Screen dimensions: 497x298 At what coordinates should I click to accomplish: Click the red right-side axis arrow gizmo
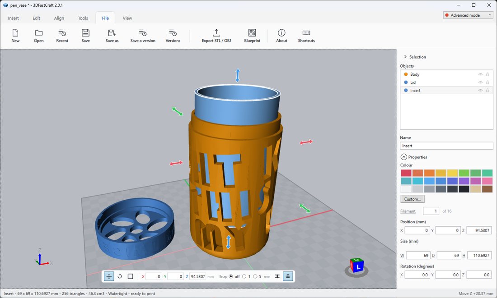(306, 142)
